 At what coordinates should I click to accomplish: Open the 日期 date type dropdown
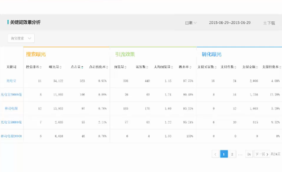pos(191,23)
